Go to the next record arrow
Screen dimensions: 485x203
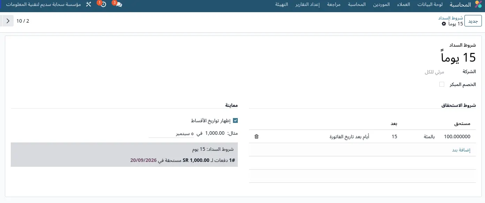tap(8, 21)
